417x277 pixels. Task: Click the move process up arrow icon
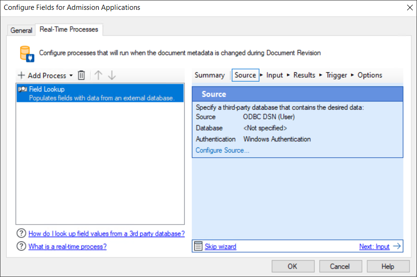coord(98,75)
